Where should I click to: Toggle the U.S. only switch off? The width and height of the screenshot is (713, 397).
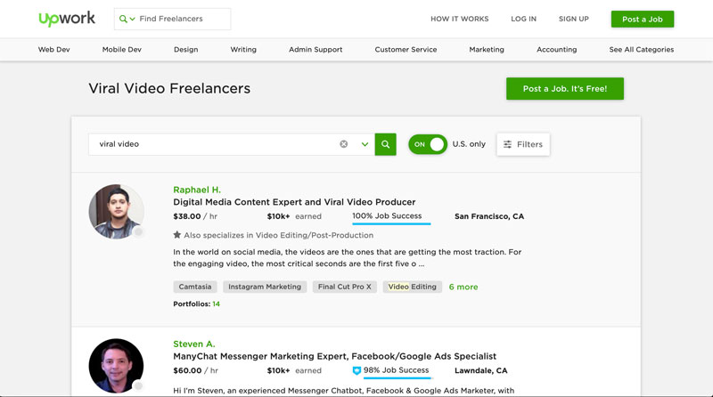click(x=428, y=144)
